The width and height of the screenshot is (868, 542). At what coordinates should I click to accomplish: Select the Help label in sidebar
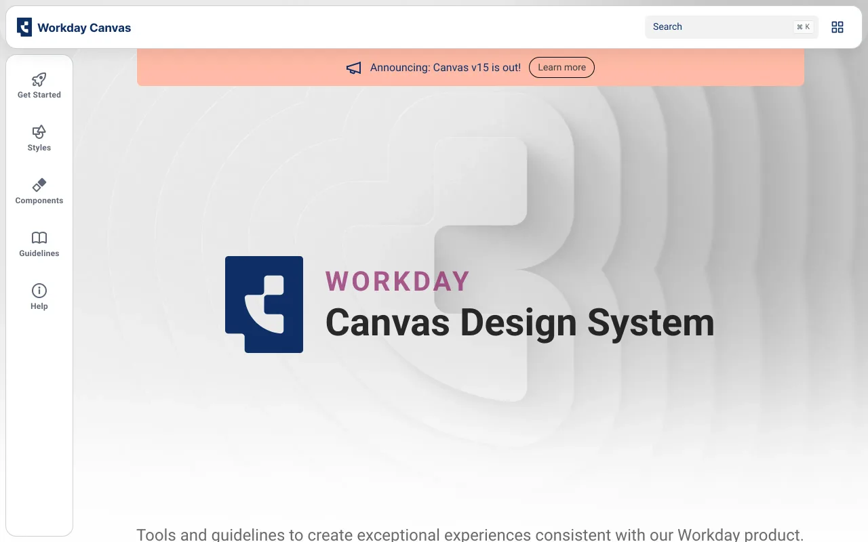tap(39, 306)
